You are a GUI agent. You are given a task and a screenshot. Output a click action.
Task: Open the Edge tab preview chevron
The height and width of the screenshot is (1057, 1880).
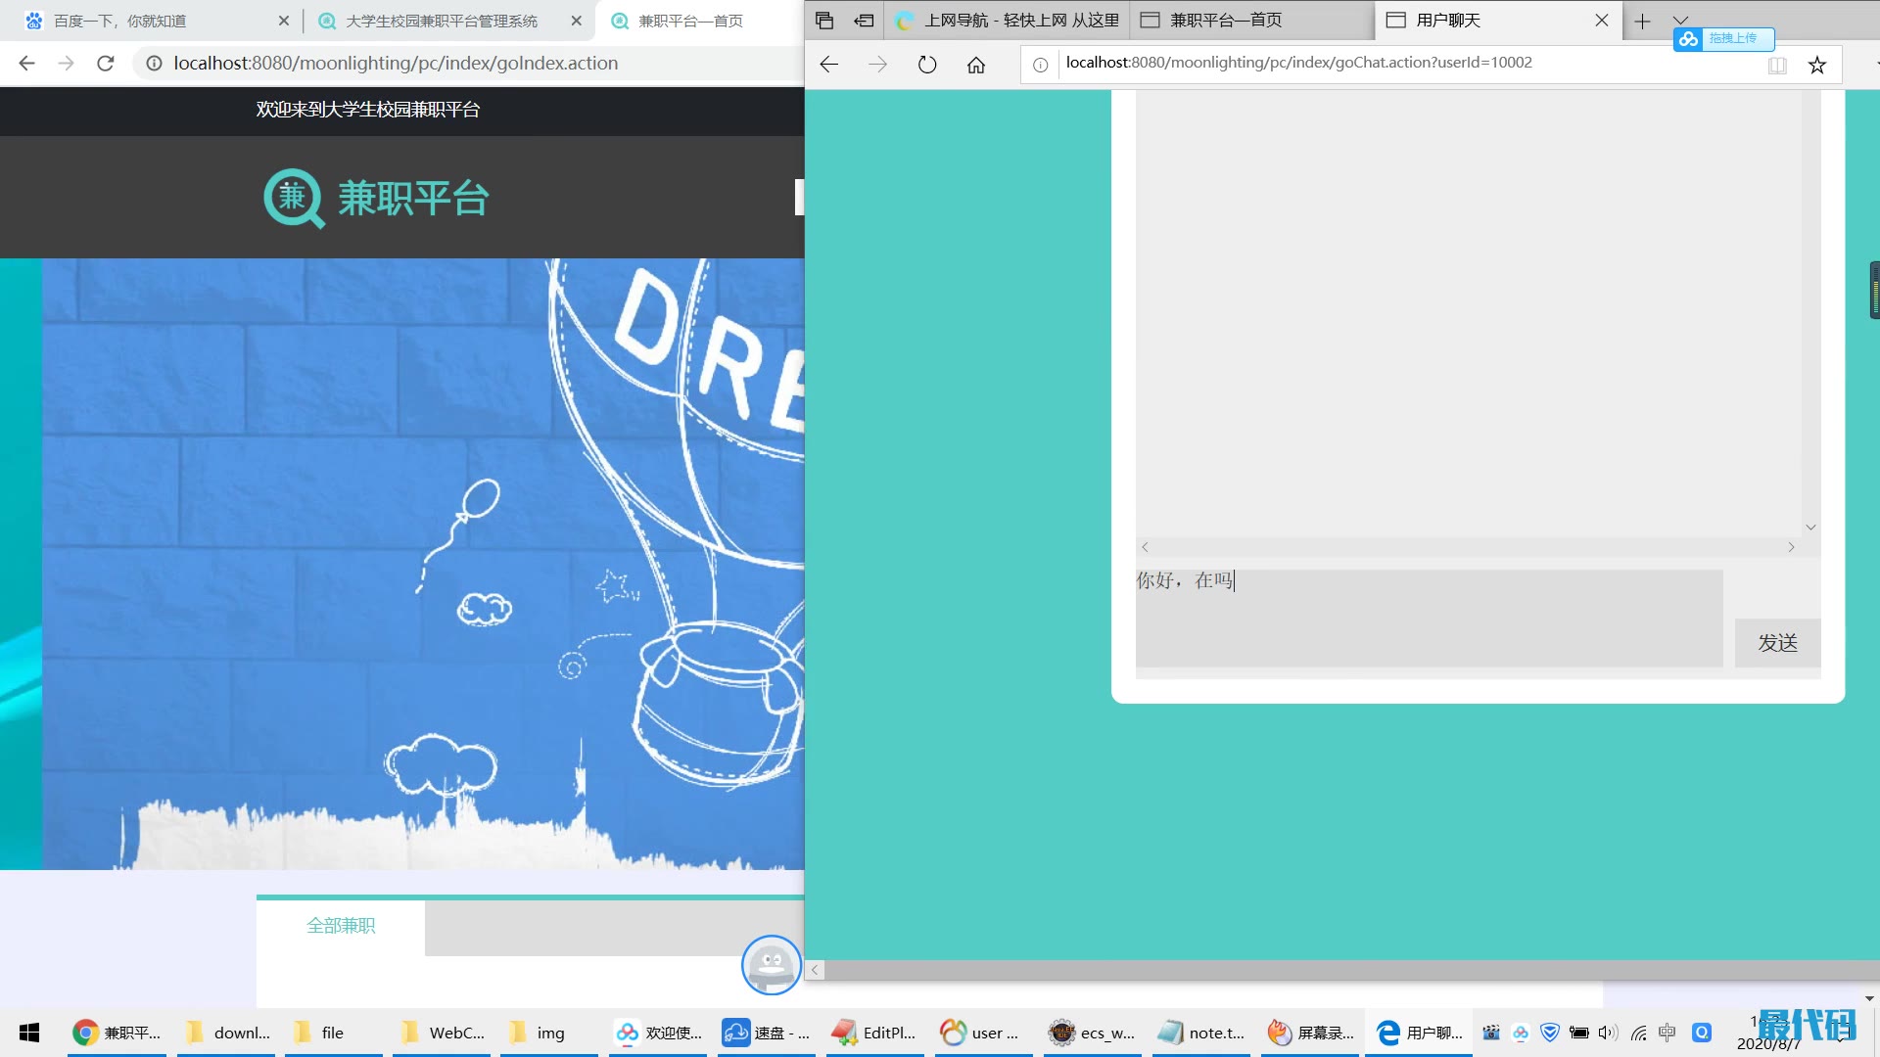click(x=1680, y=19)
